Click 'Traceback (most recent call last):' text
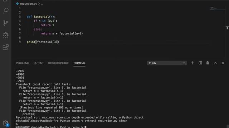This screenshot has width=229, height=128. [x=44, y=84]
